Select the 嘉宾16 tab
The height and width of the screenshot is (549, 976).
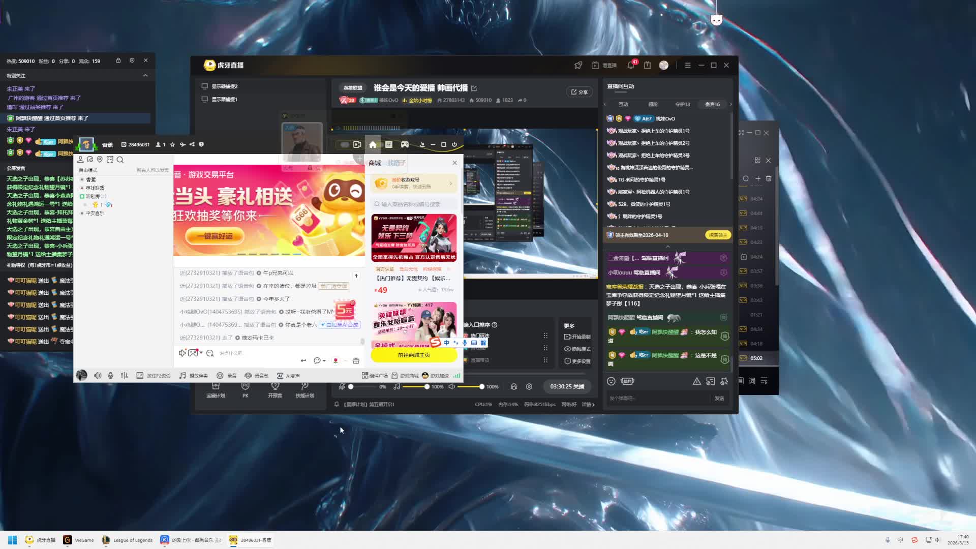tap(712, 104)
